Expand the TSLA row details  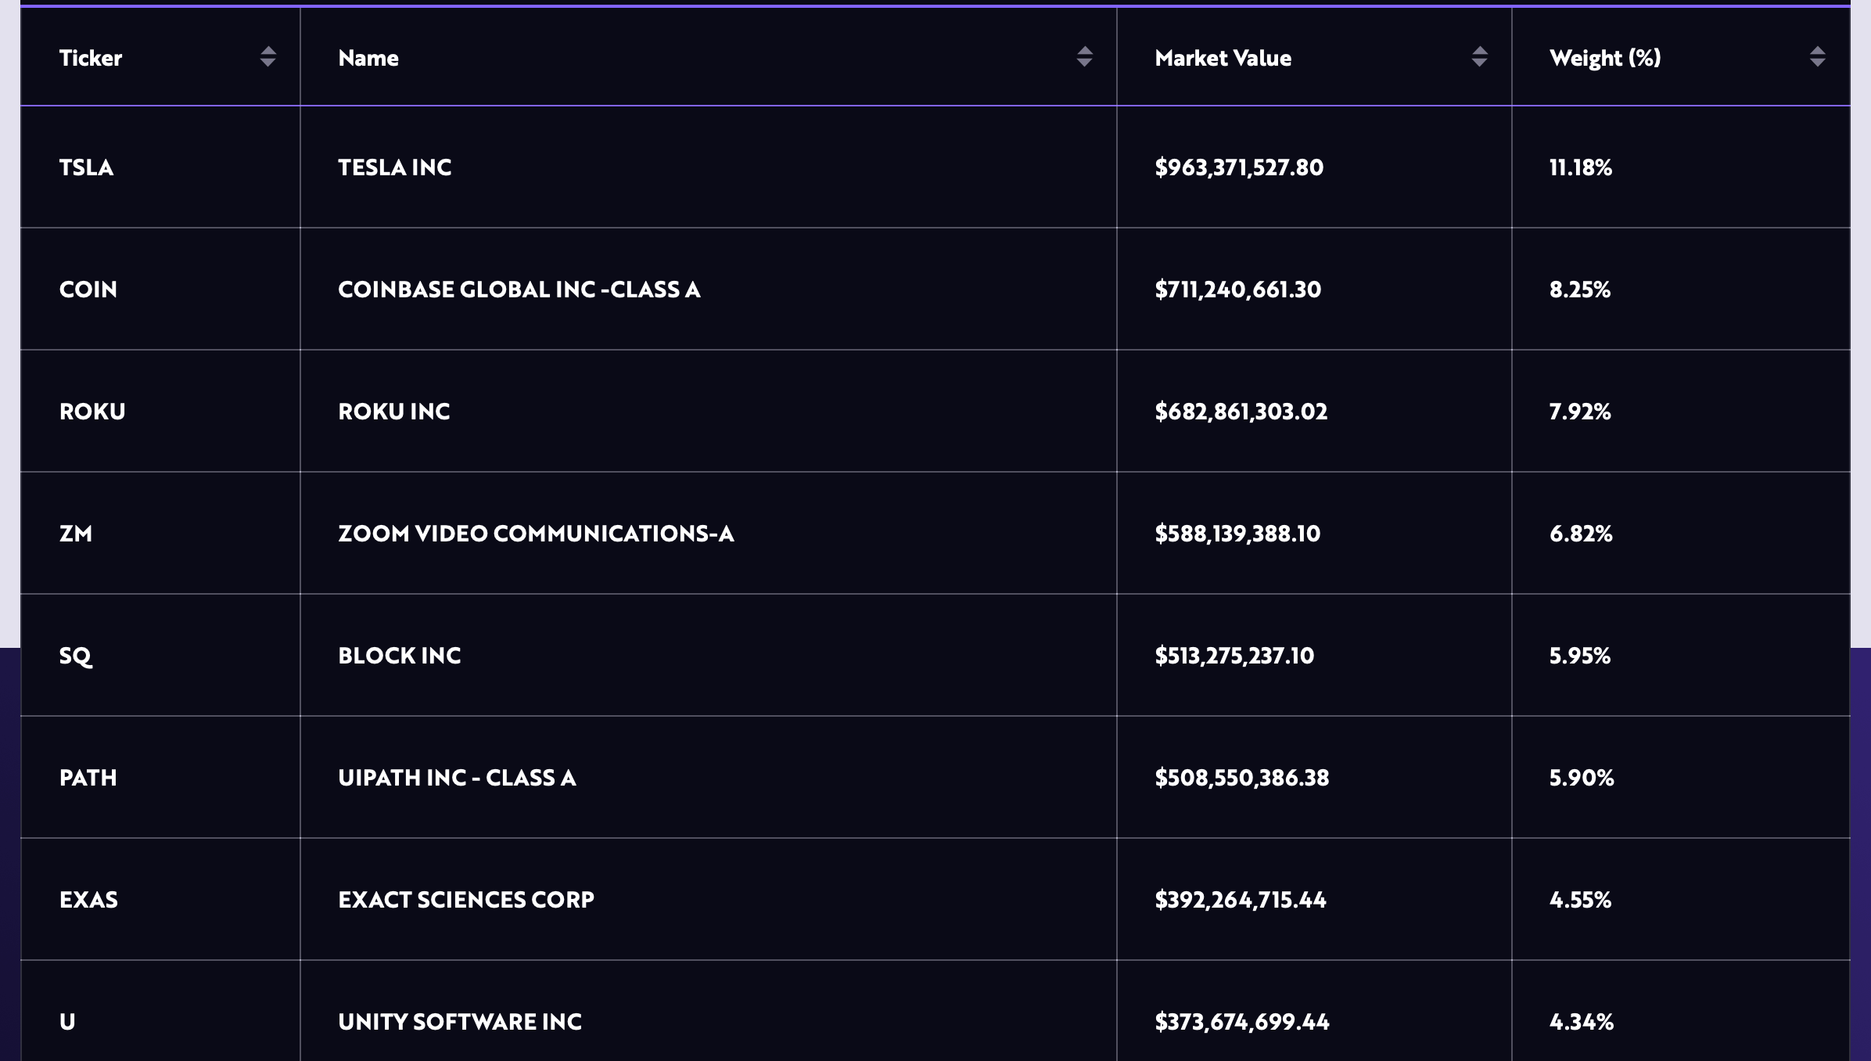click(935, 167)
